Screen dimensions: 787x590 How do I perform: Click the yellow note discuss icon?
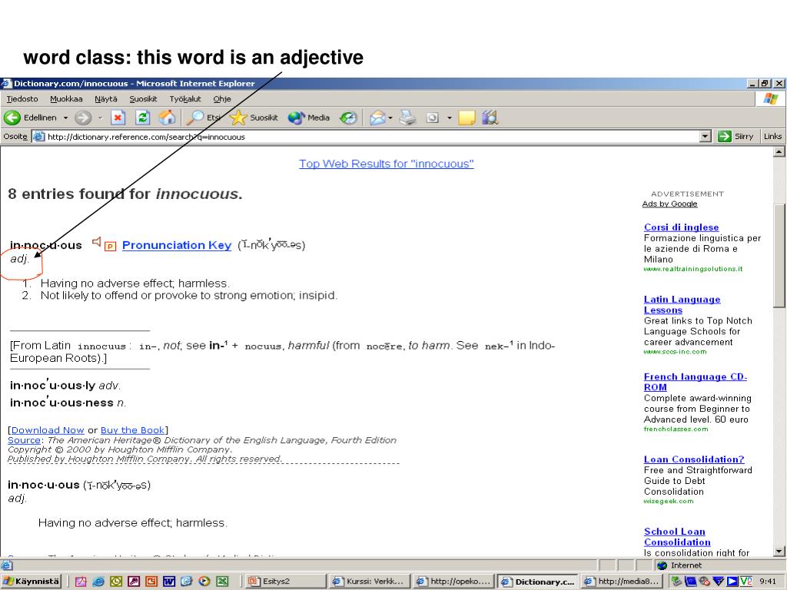[x=467, y=118]
